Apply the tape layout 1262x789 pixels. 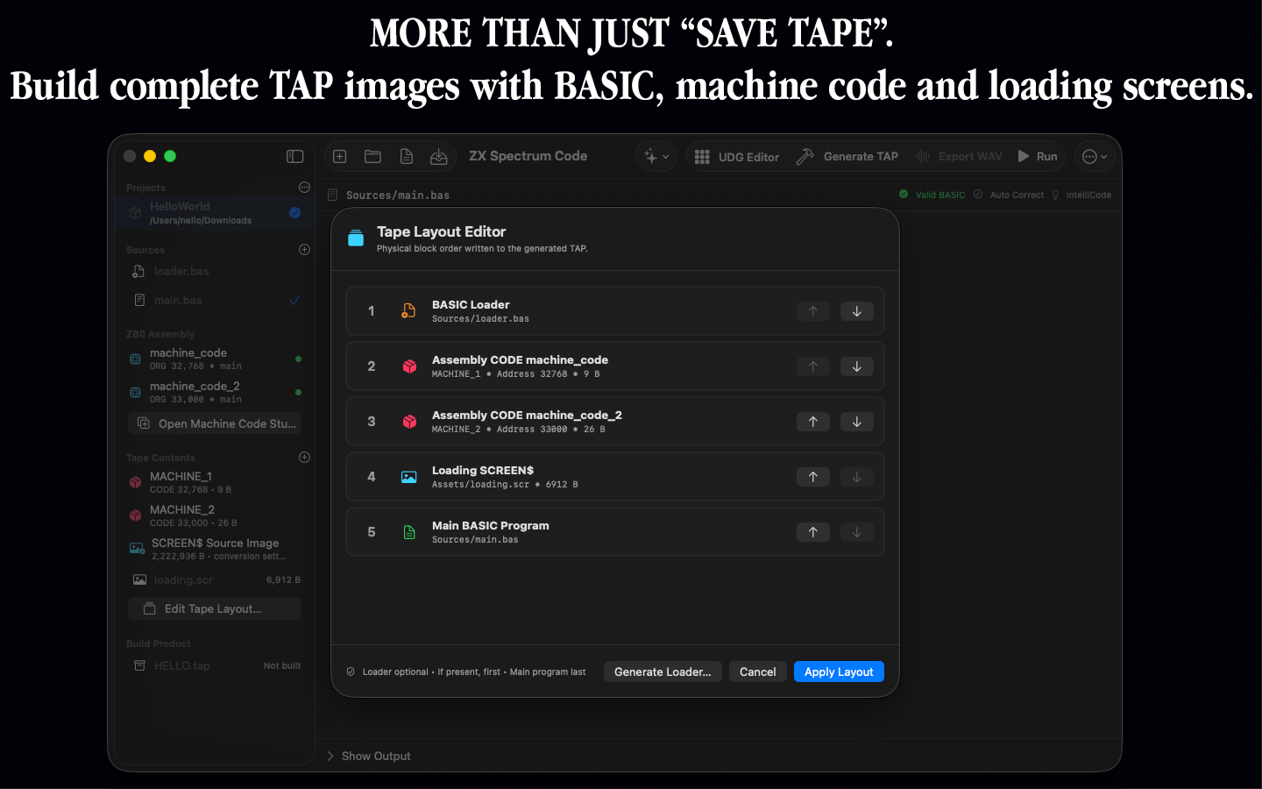click(x=839, y=672)
